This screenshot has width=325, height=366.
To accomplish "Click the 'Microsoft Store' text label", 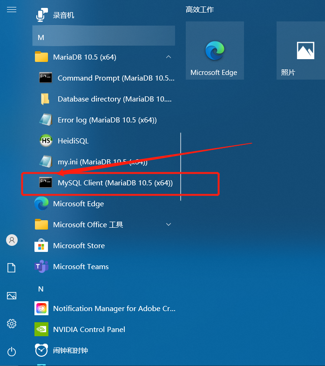I will (79, 245).
